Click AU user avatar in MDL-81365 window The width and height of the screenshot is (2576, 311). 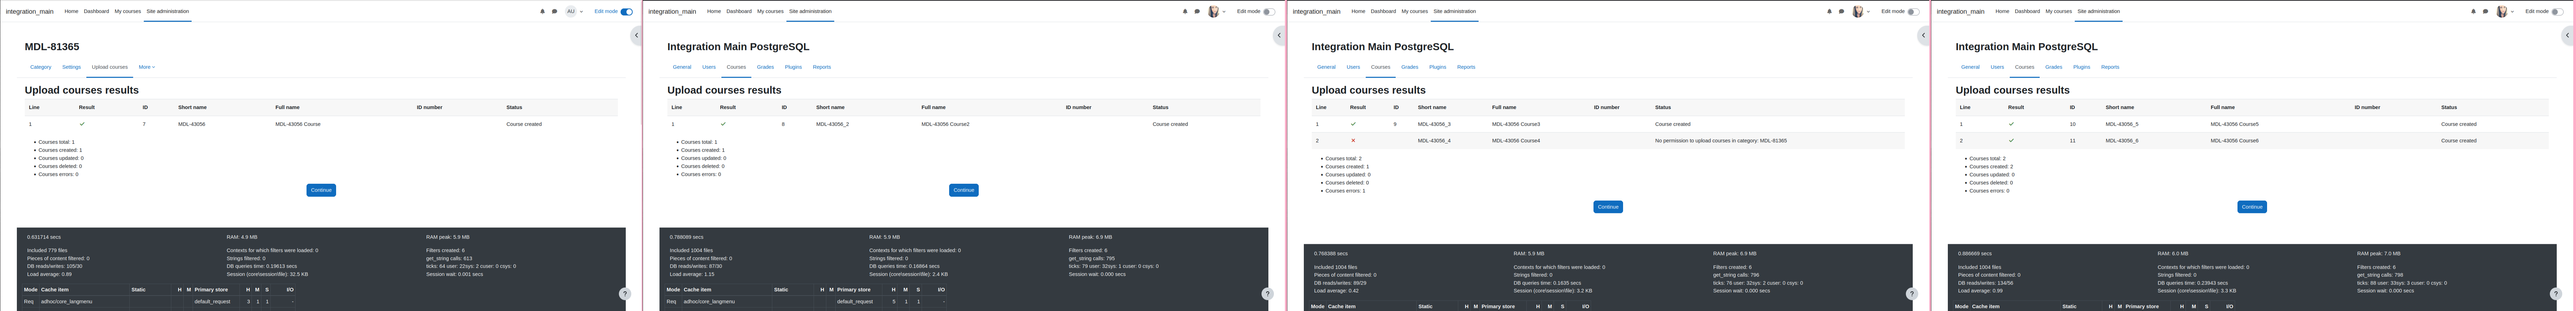tap(571, 12)
